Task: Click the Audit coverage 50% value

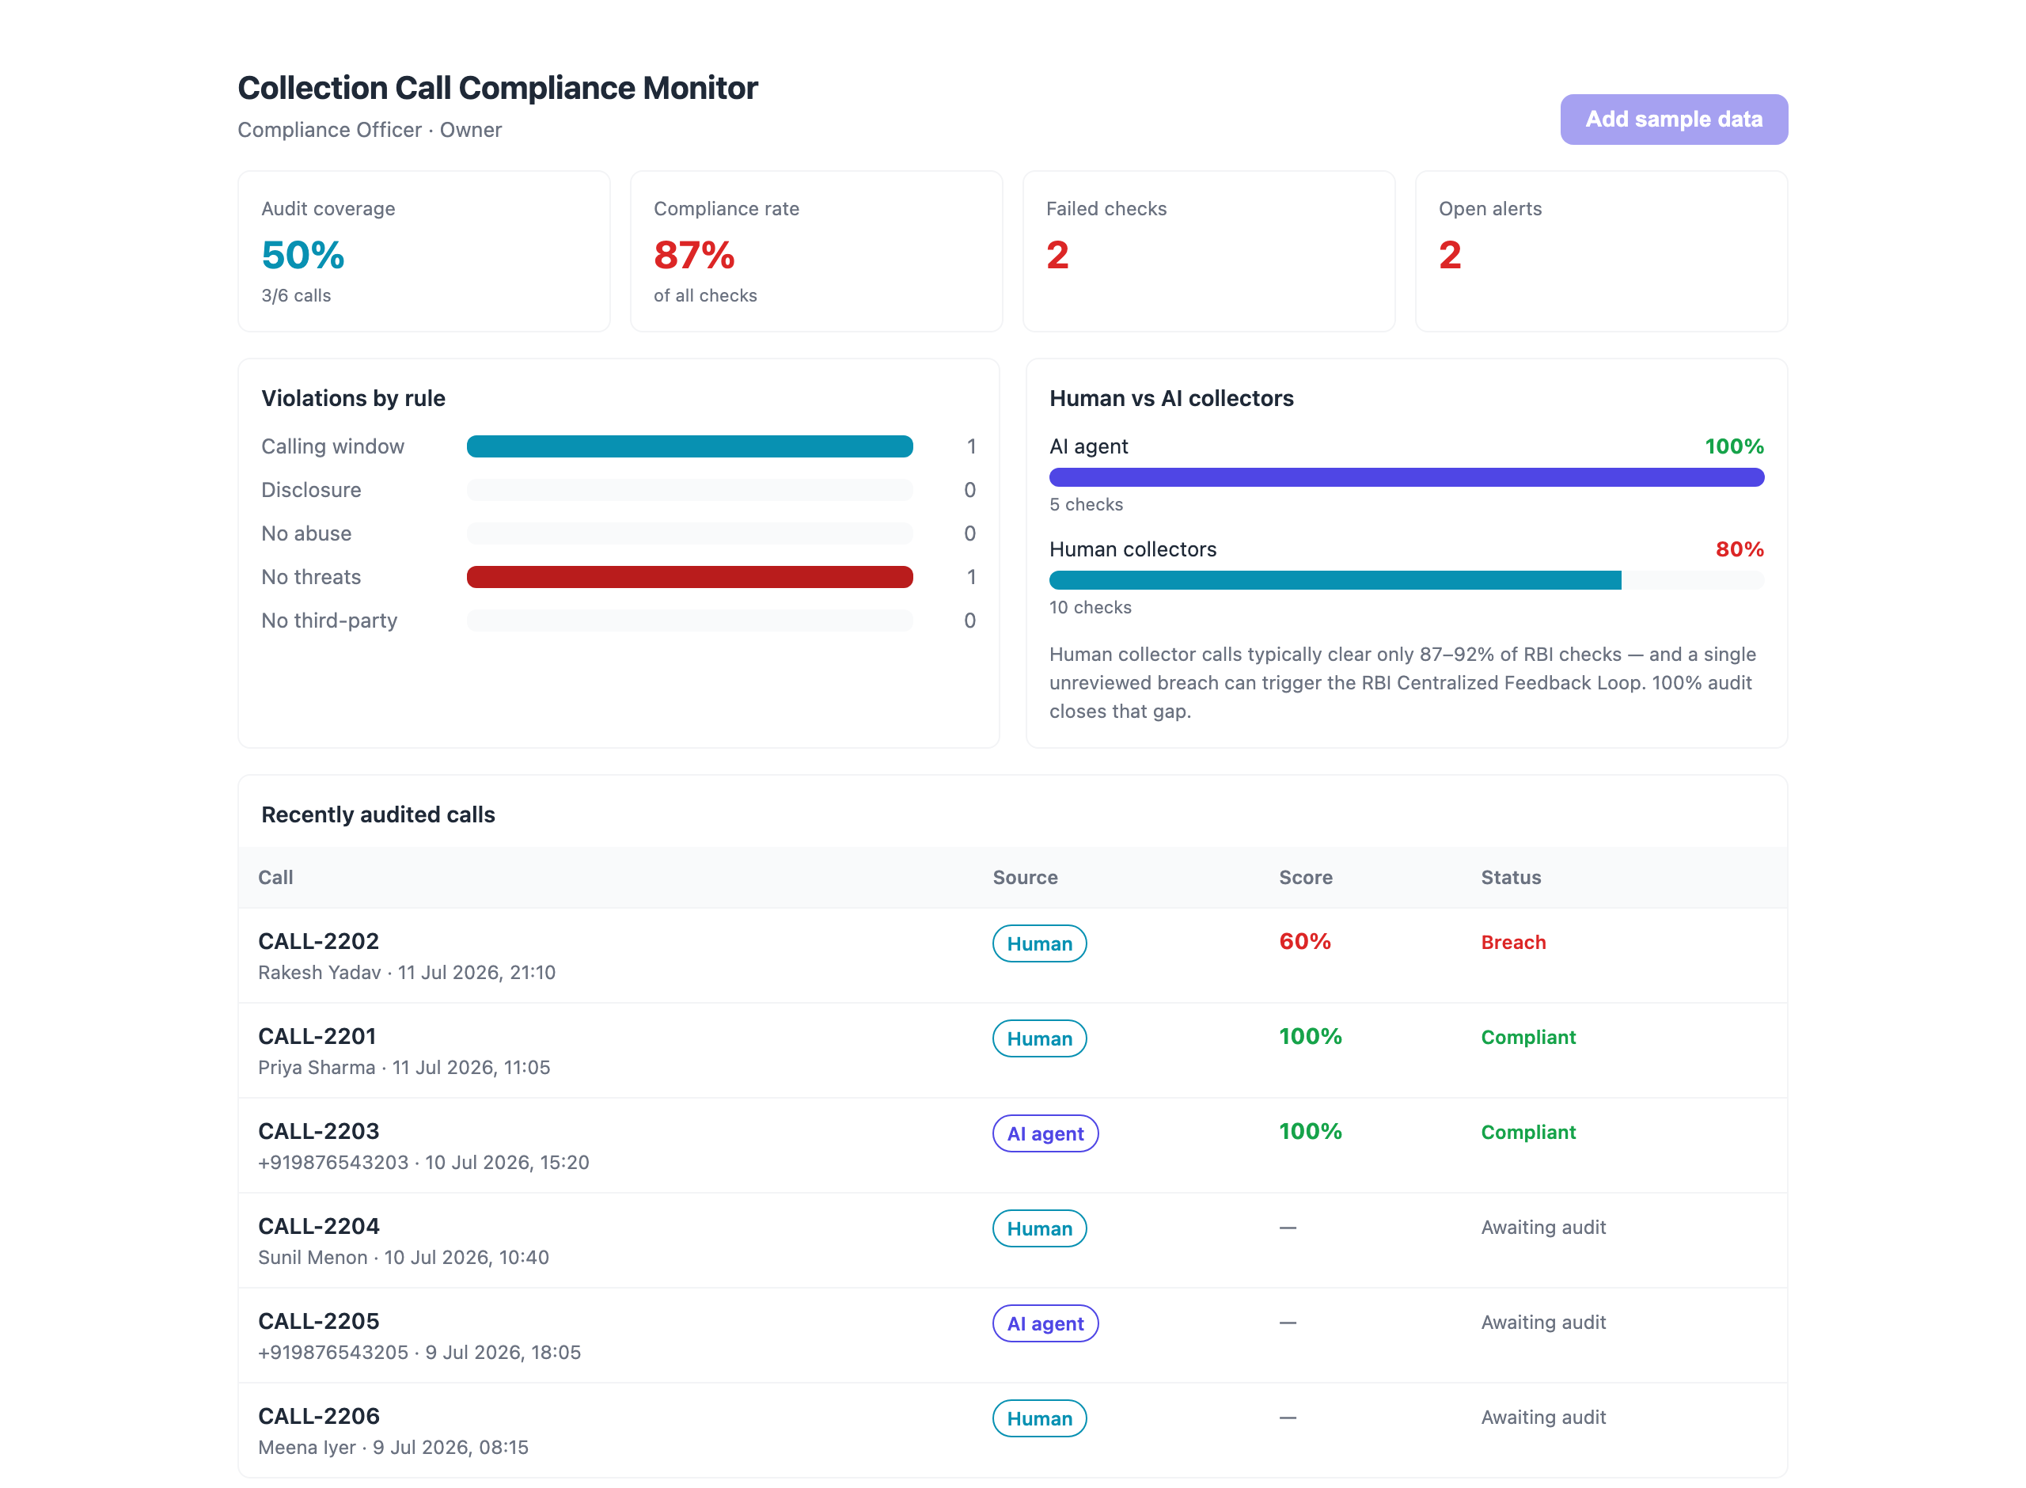Action: coord(302,255)
